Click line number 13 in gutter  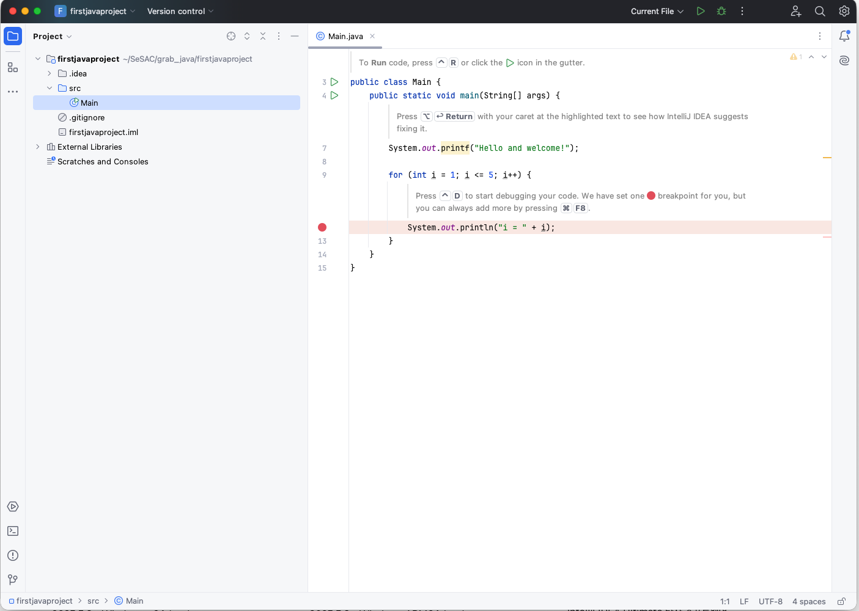(x=322, y=241)
